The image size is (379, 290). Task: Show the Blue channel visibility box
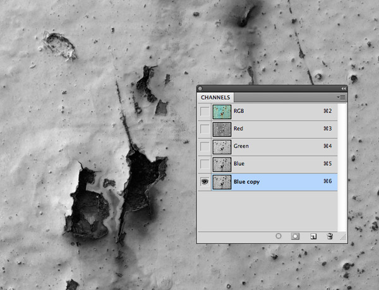(204, 165)
